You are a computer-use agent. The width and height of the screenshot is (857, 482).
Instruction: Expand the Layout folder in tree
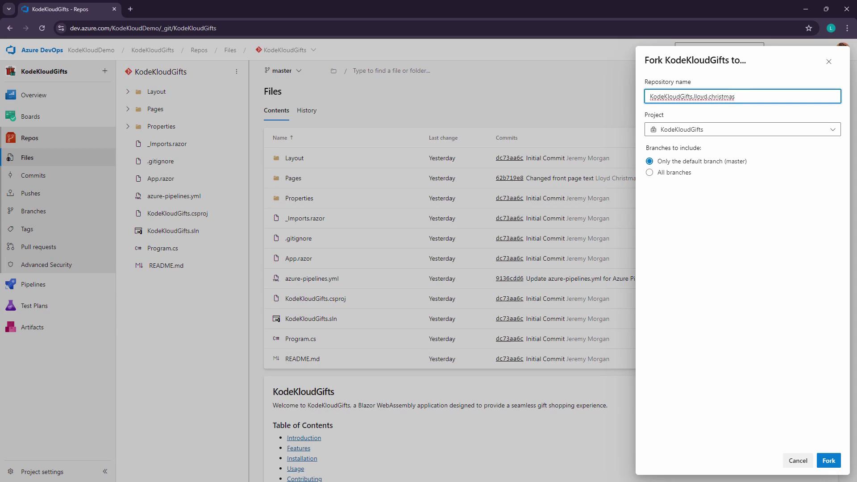coord(128,91)
